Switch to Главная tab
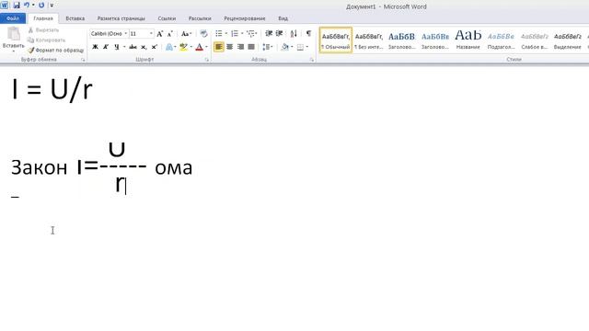Viewport: 589px width, 331px height. [x=43, y=18]
